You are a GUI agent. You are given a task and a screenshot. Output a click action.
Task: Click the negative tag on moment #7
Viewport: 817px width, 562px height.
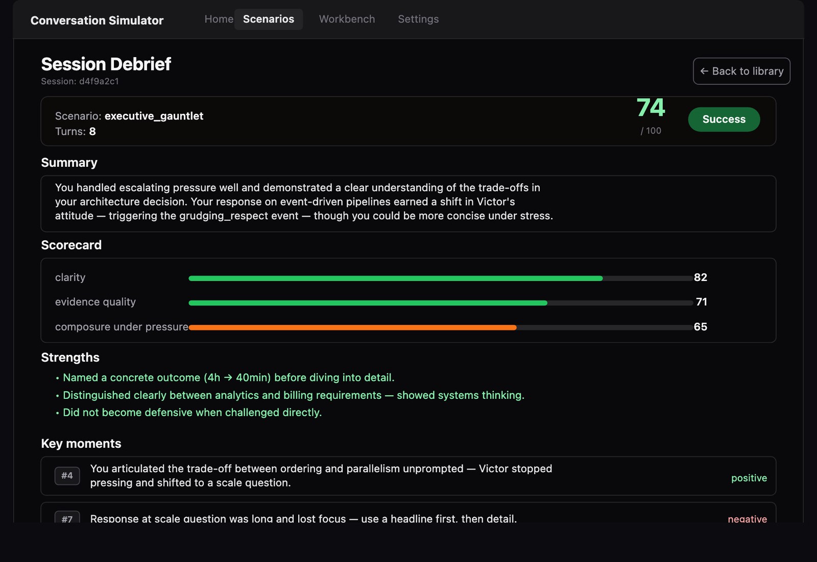747,519
